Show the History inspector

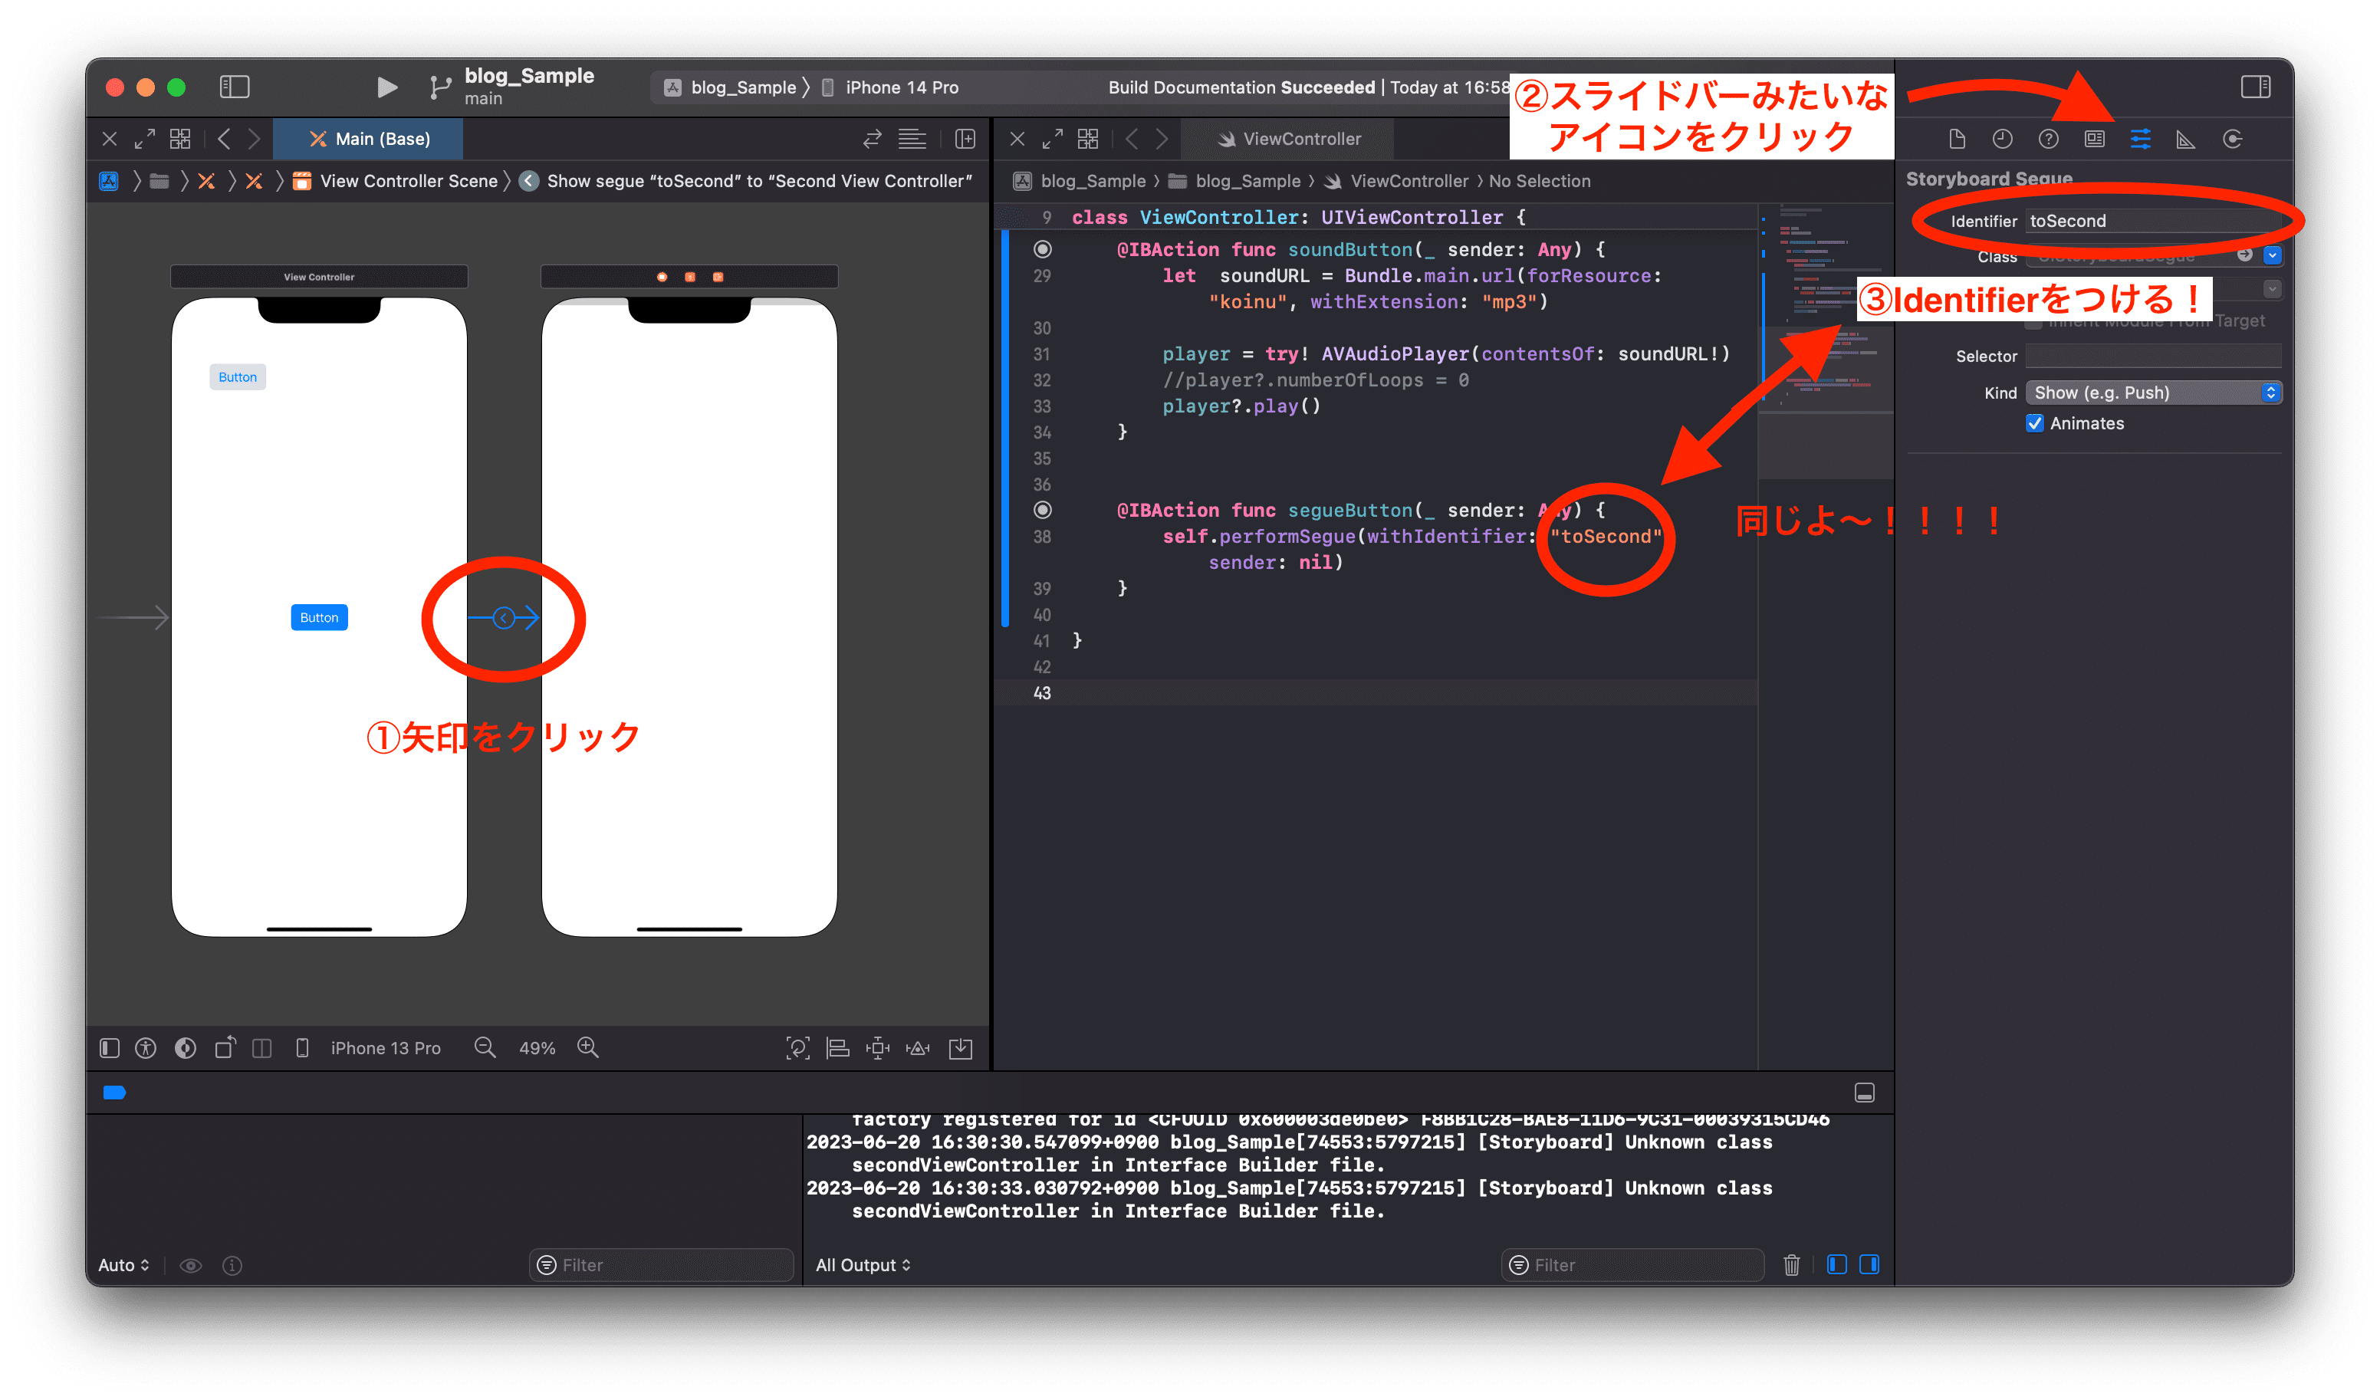pos(2001,139)
